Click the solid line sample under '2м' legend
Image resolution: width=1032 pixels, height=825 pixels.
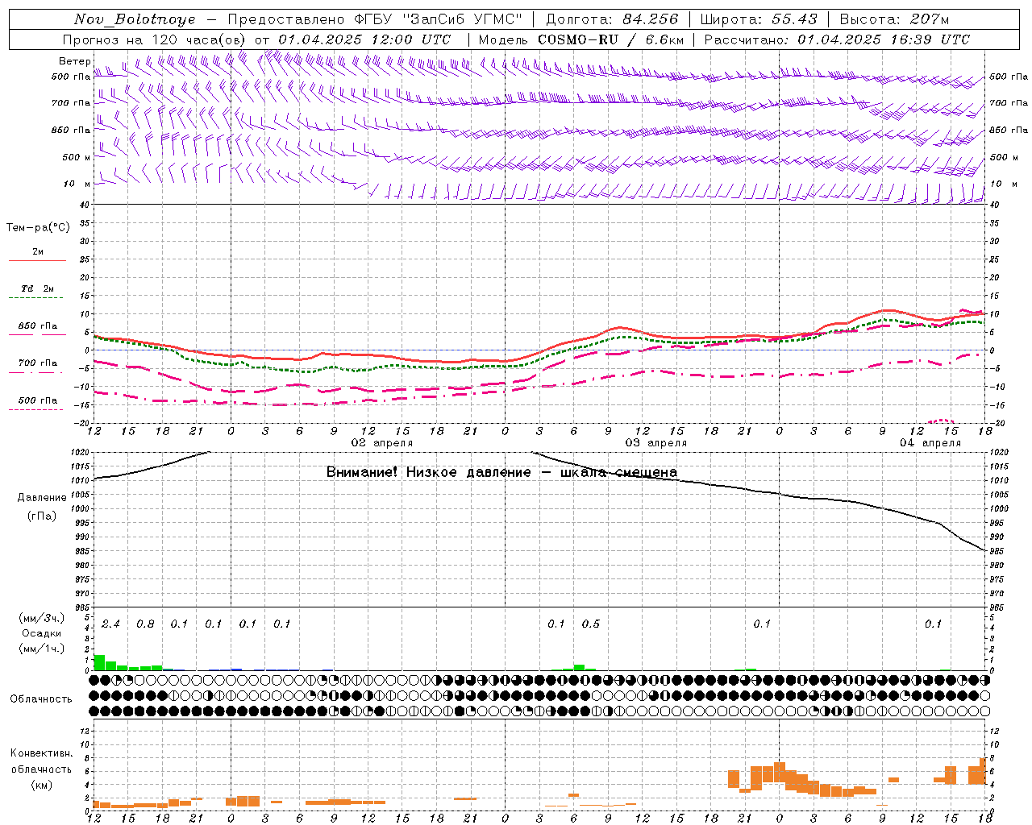(x=37, y=260)
